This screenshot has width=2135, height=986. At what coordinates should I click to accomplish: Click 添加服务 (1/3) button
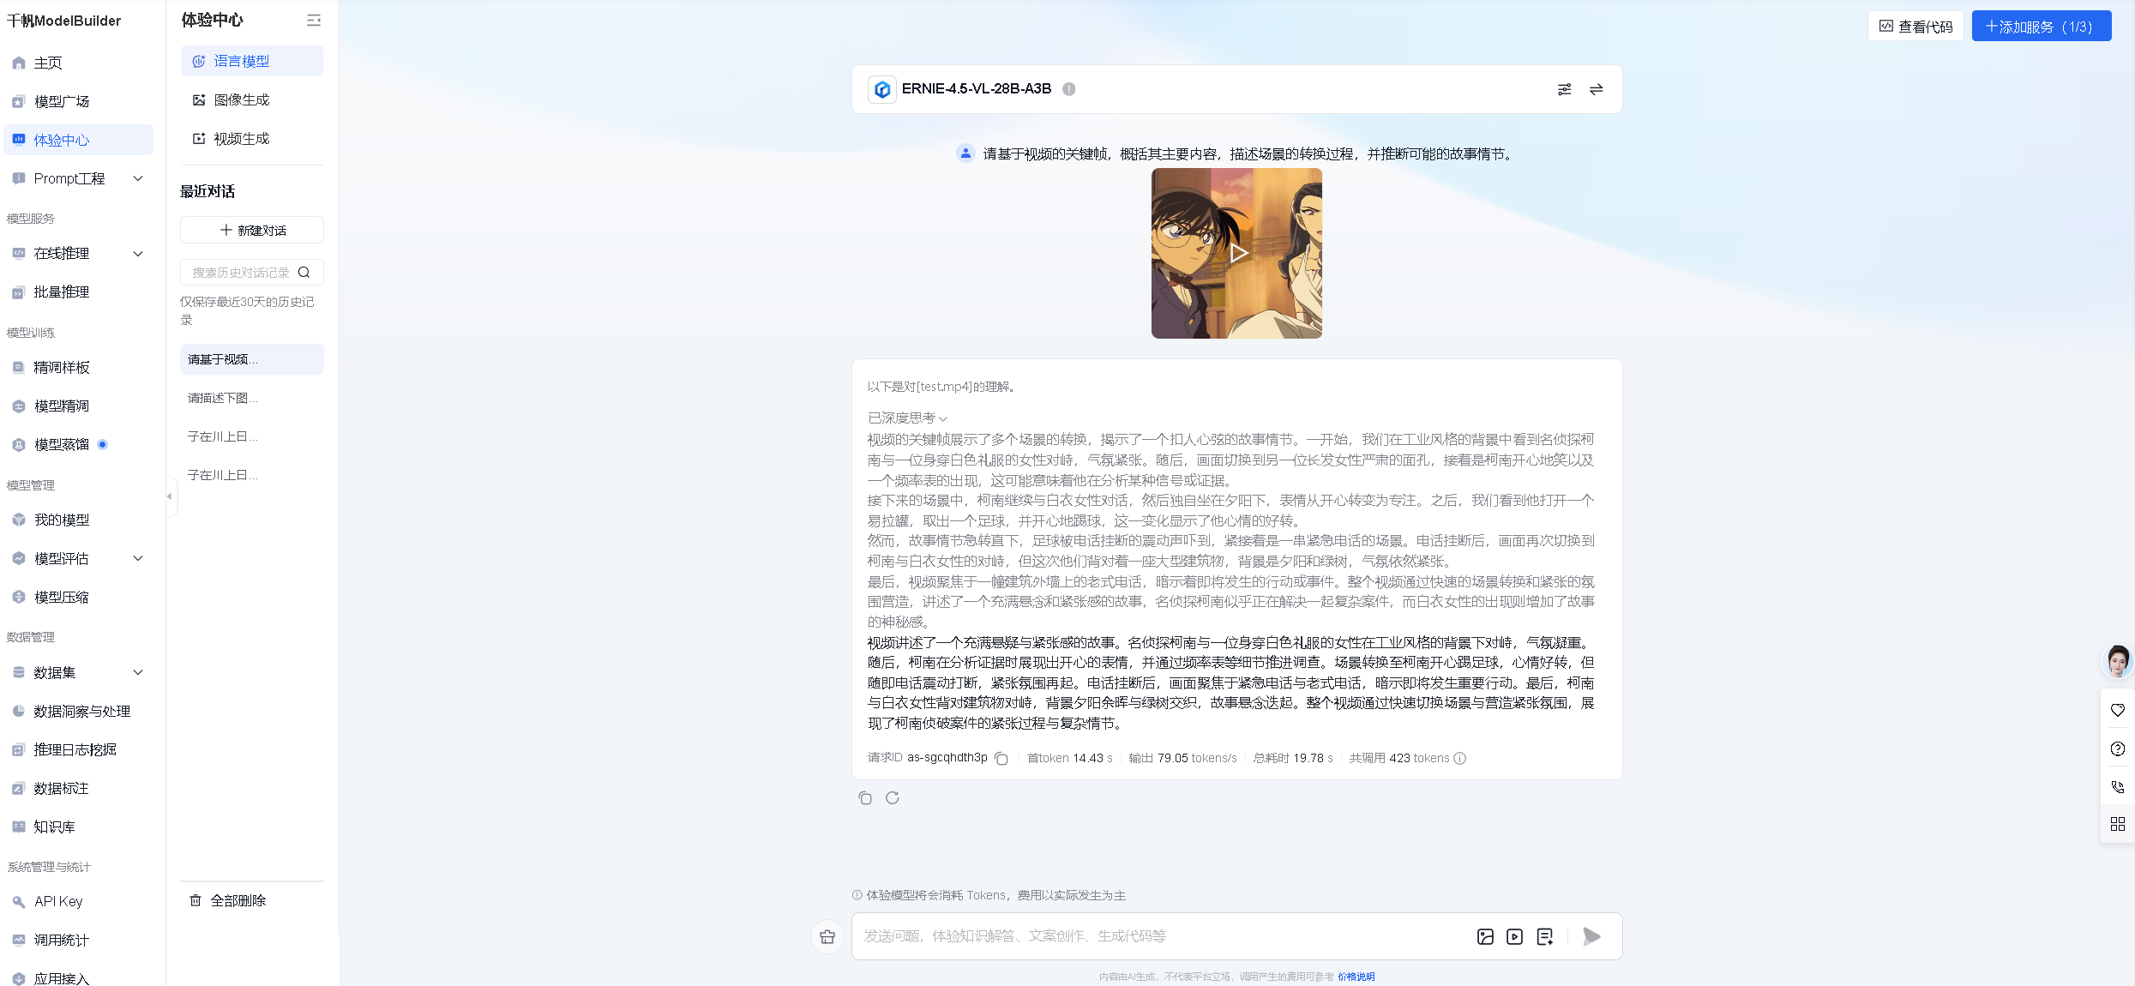pyautogui.click(x=2041, y=27)
